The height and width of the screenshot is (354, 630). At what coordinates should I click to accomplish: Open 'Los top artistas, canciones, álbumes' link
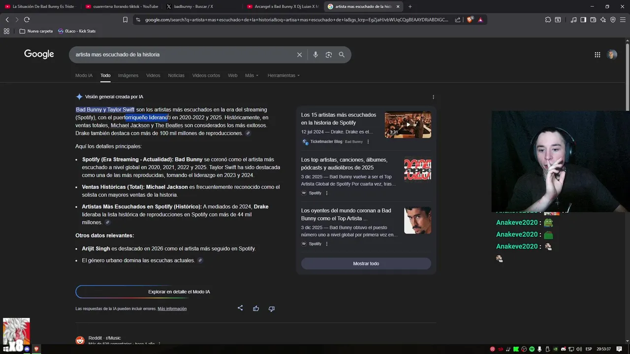click(x=344, y=164)
